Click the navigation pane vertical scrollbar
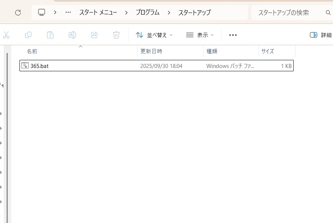This screenshot has height=223, width=333. tap(7, 138)
